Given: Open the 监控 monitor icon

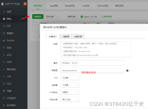Looking at the screenshot, I should pyautogui.click(x=4, y=48).
